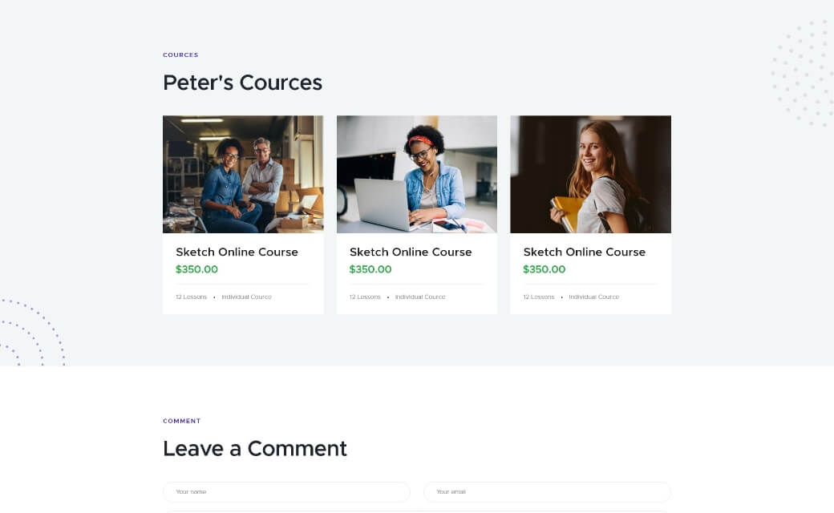Open the warehouse couple course image
Screen dimensions: 834x513
pos(243,175)
